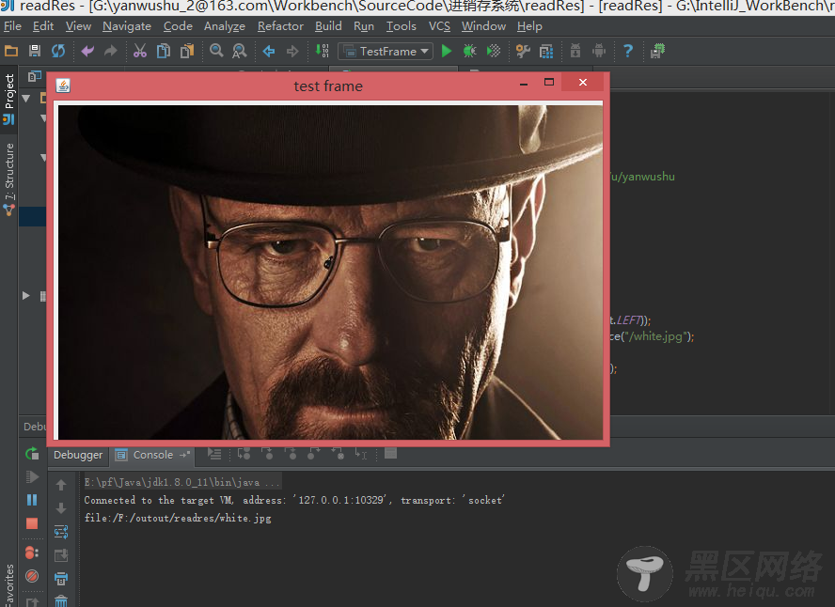The image size is (835, 607).
Task: Click the Redo arrow icon
Action: point(110,51)
